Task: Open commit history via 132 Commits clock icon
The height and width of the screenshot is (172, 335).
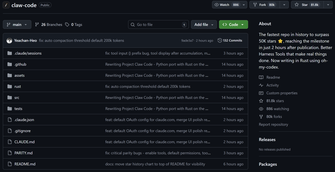Action: [x=220, y=41]
